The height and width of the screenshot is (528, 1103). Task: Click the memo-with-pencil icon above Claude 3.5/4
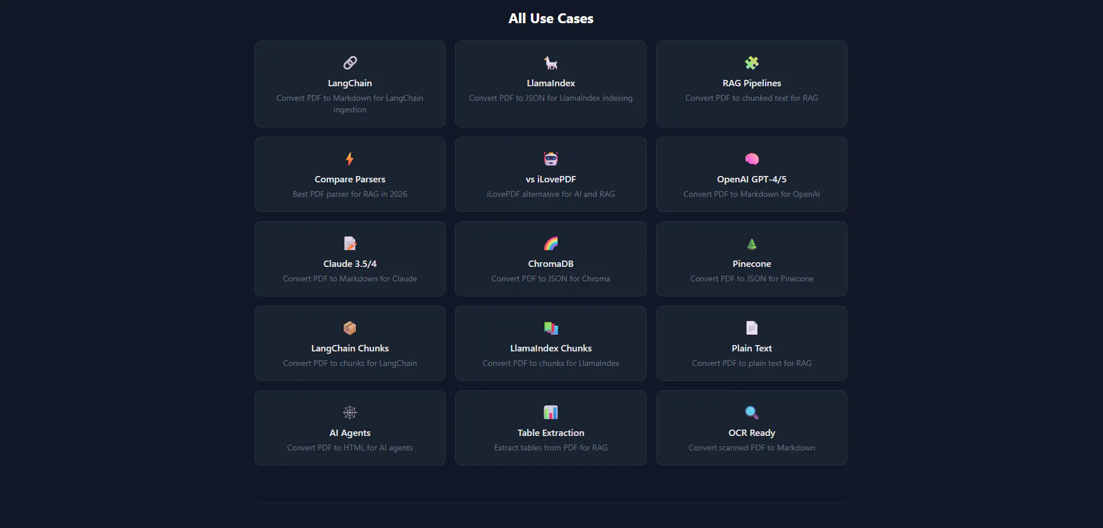[350, 243]
